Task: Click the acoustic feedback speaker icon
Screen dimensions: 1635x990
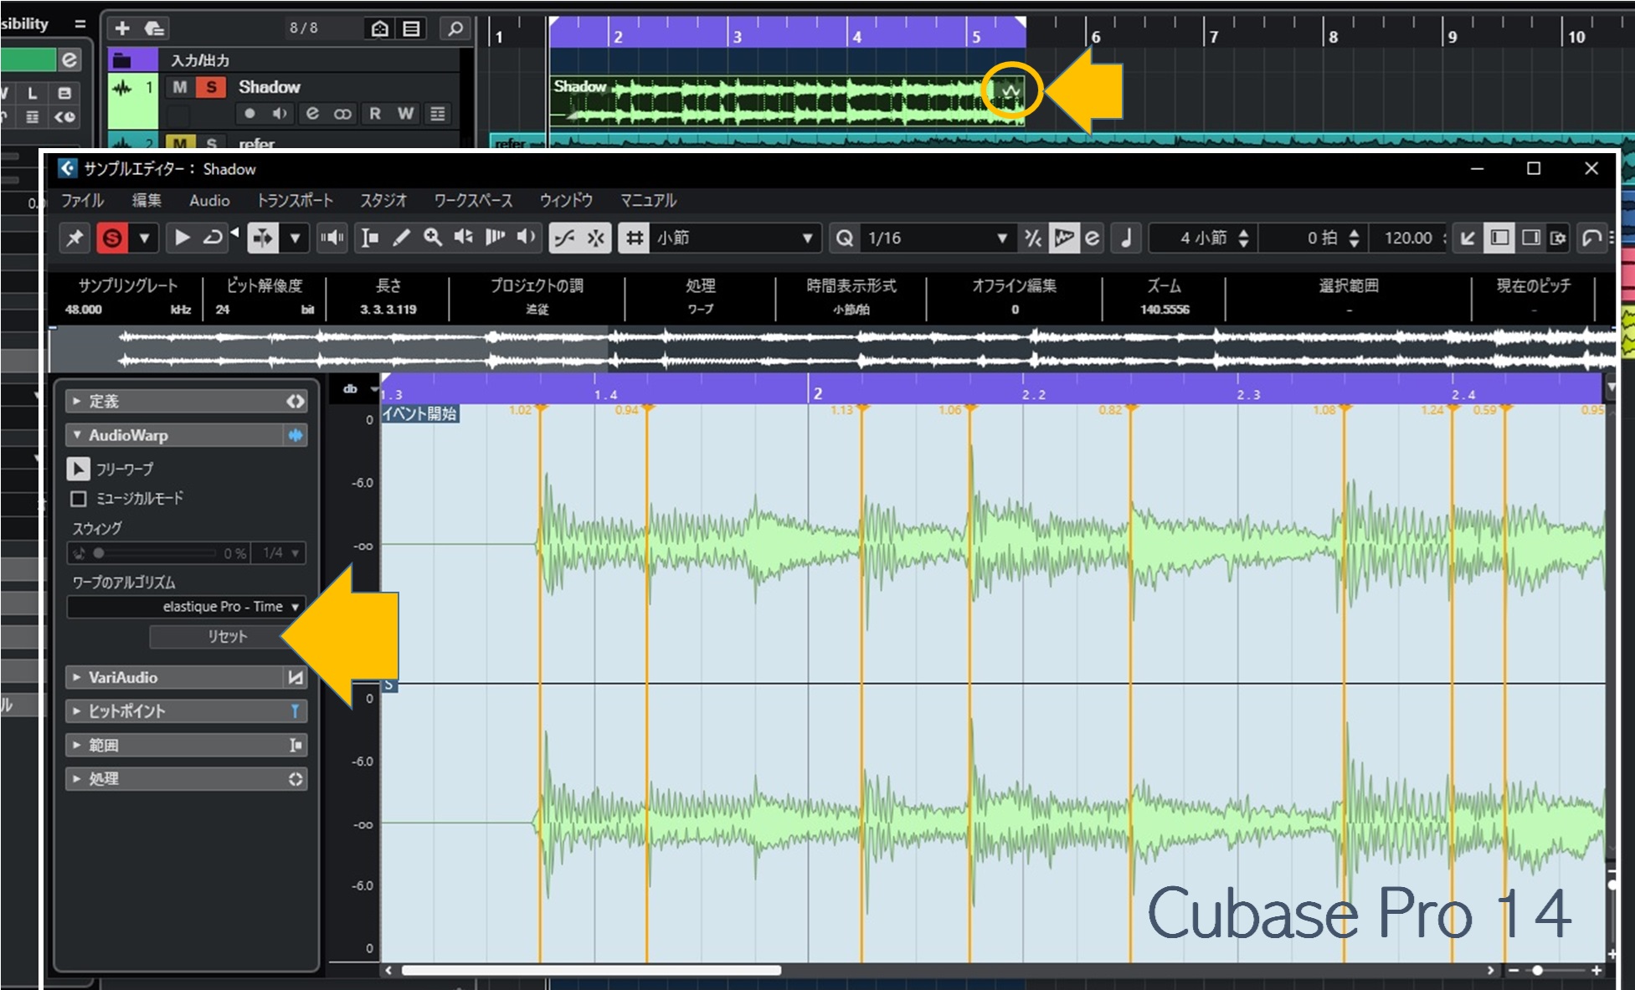Action: (332, 239)
